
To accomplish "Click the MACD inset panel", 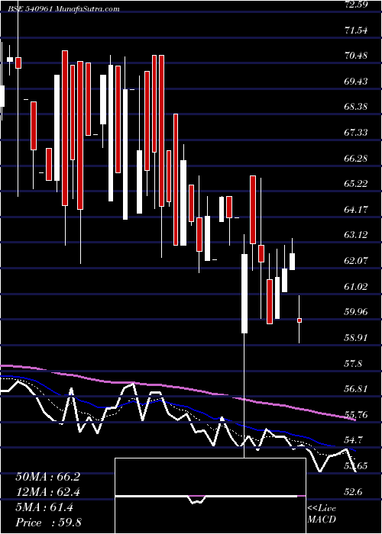I will click(x=210, y=496).
